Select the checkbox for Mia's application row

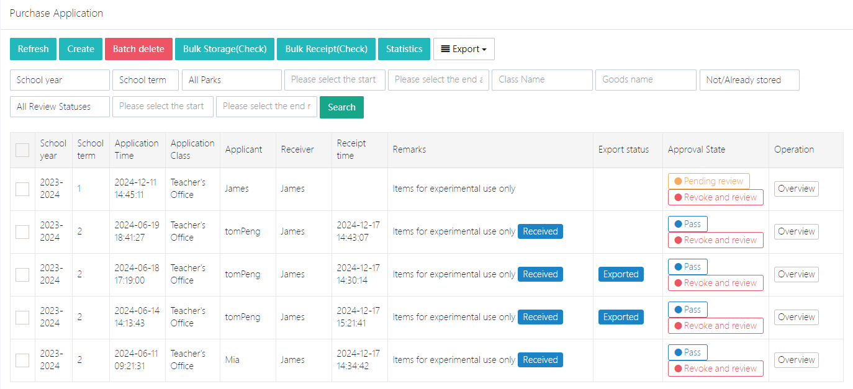click(22, 360)
